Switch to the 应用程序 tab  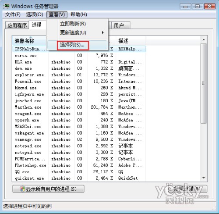pyautogui.click(x=17, y=25)
